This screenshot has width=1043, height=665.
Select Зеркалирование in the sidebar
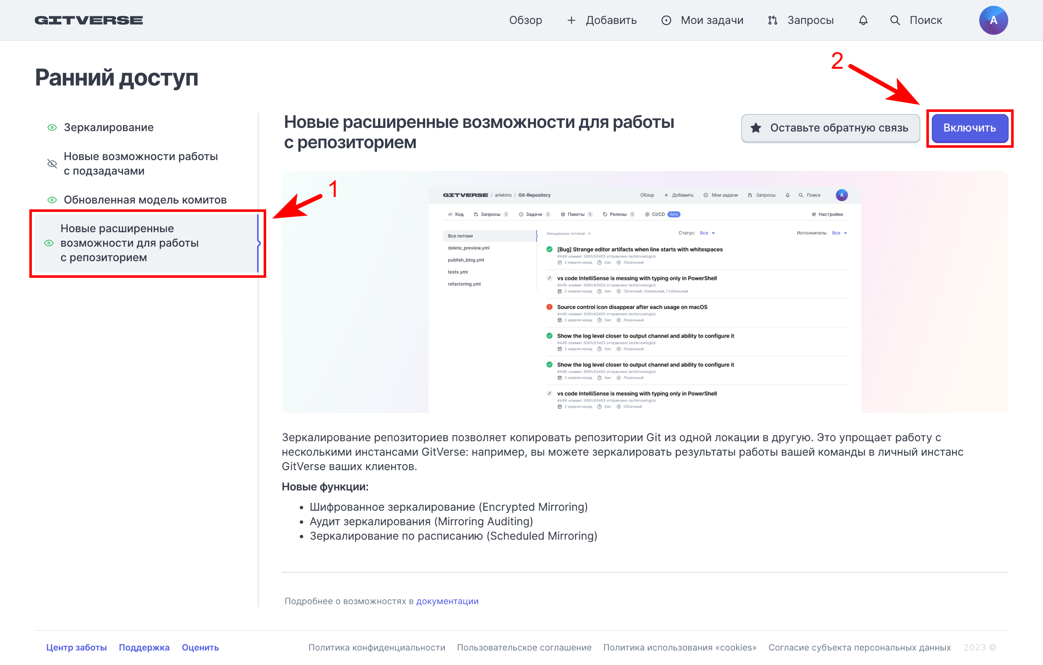click(x=109, y=127)
